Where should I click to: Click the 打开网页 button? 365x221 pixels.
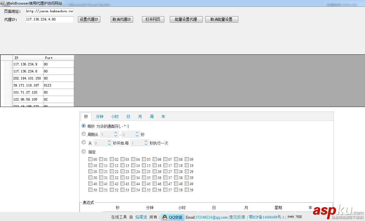[x=153, y=19]
